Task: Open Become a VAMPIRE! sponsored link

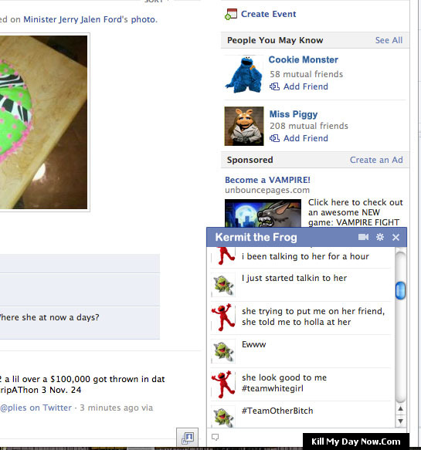Action: click(x=267, y=180)
